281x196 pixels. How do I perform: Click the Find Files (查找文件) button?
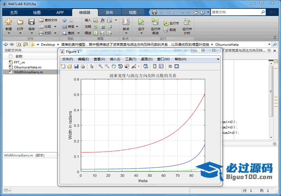point(48,20)
